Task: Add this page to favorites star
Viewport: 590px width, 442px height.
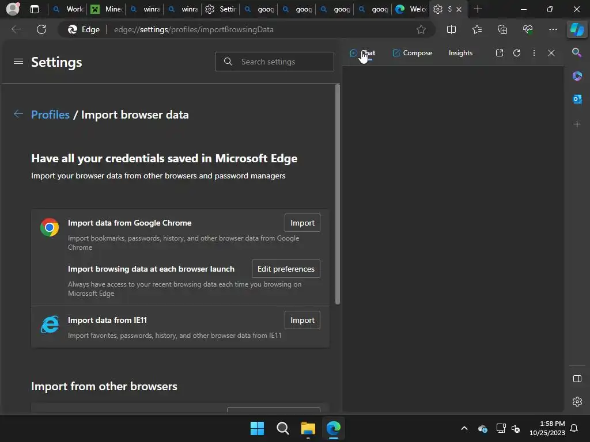Action: point(421,29)
